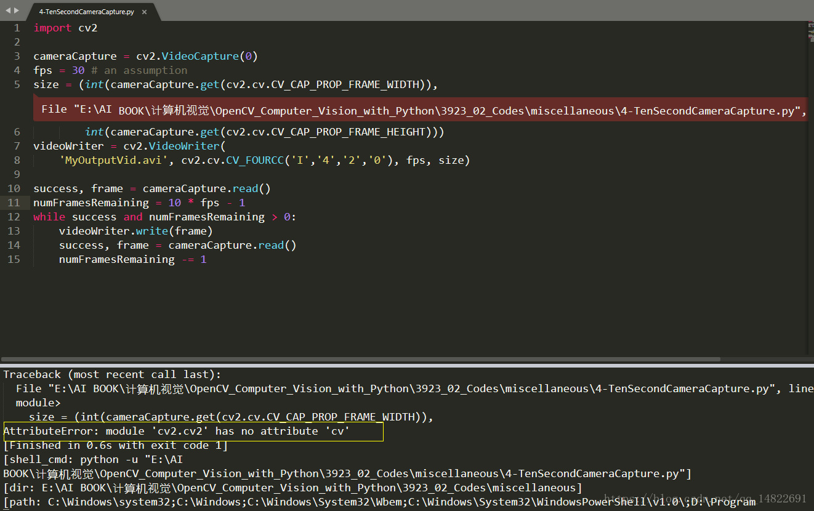
Task: Click line number 1 in the gutter
Action: pos(17,28)
